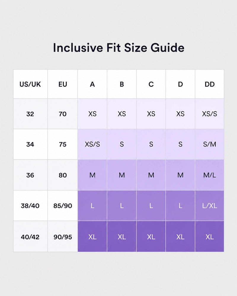Click the EU size 75 cell
Screen dimensions: 237x296
63,144
